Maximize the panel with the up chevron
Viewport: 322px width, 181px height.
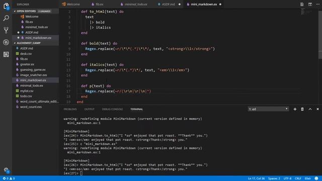[310, 109]
